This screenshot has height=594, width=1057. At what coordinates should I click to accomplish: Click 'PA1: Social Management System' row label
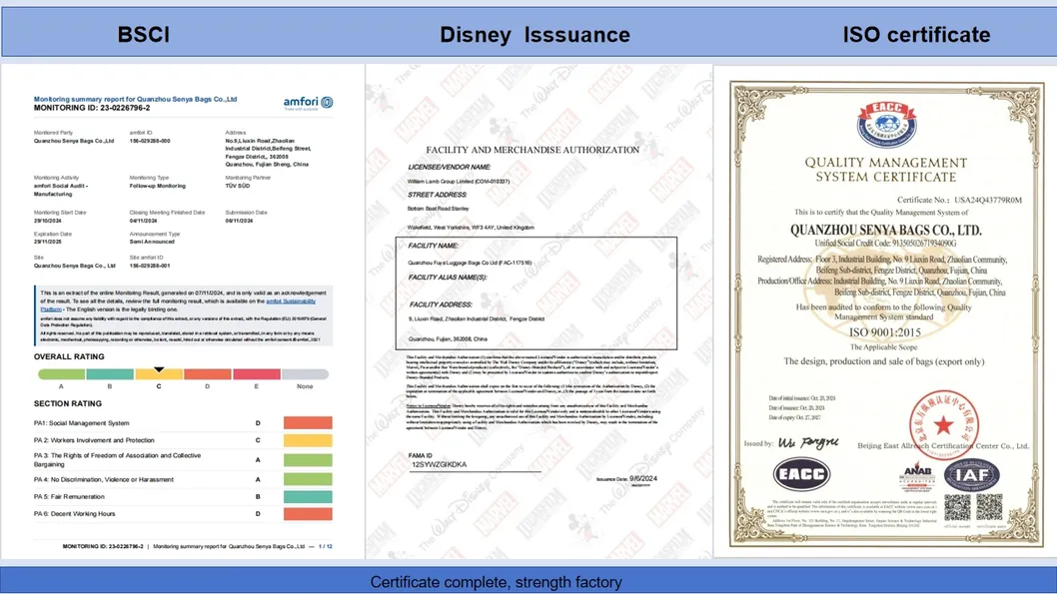(82, 423)
